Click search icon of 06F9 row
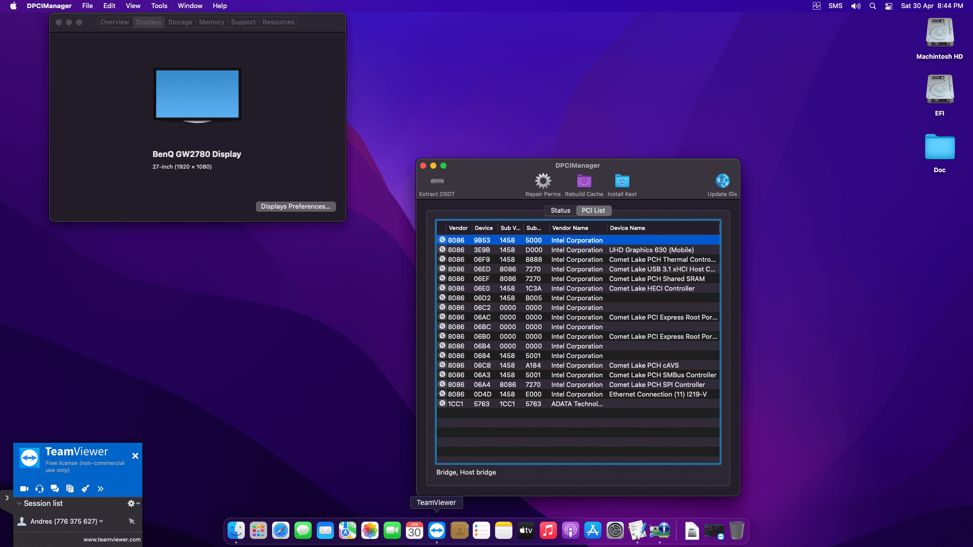 click(442, 259)
